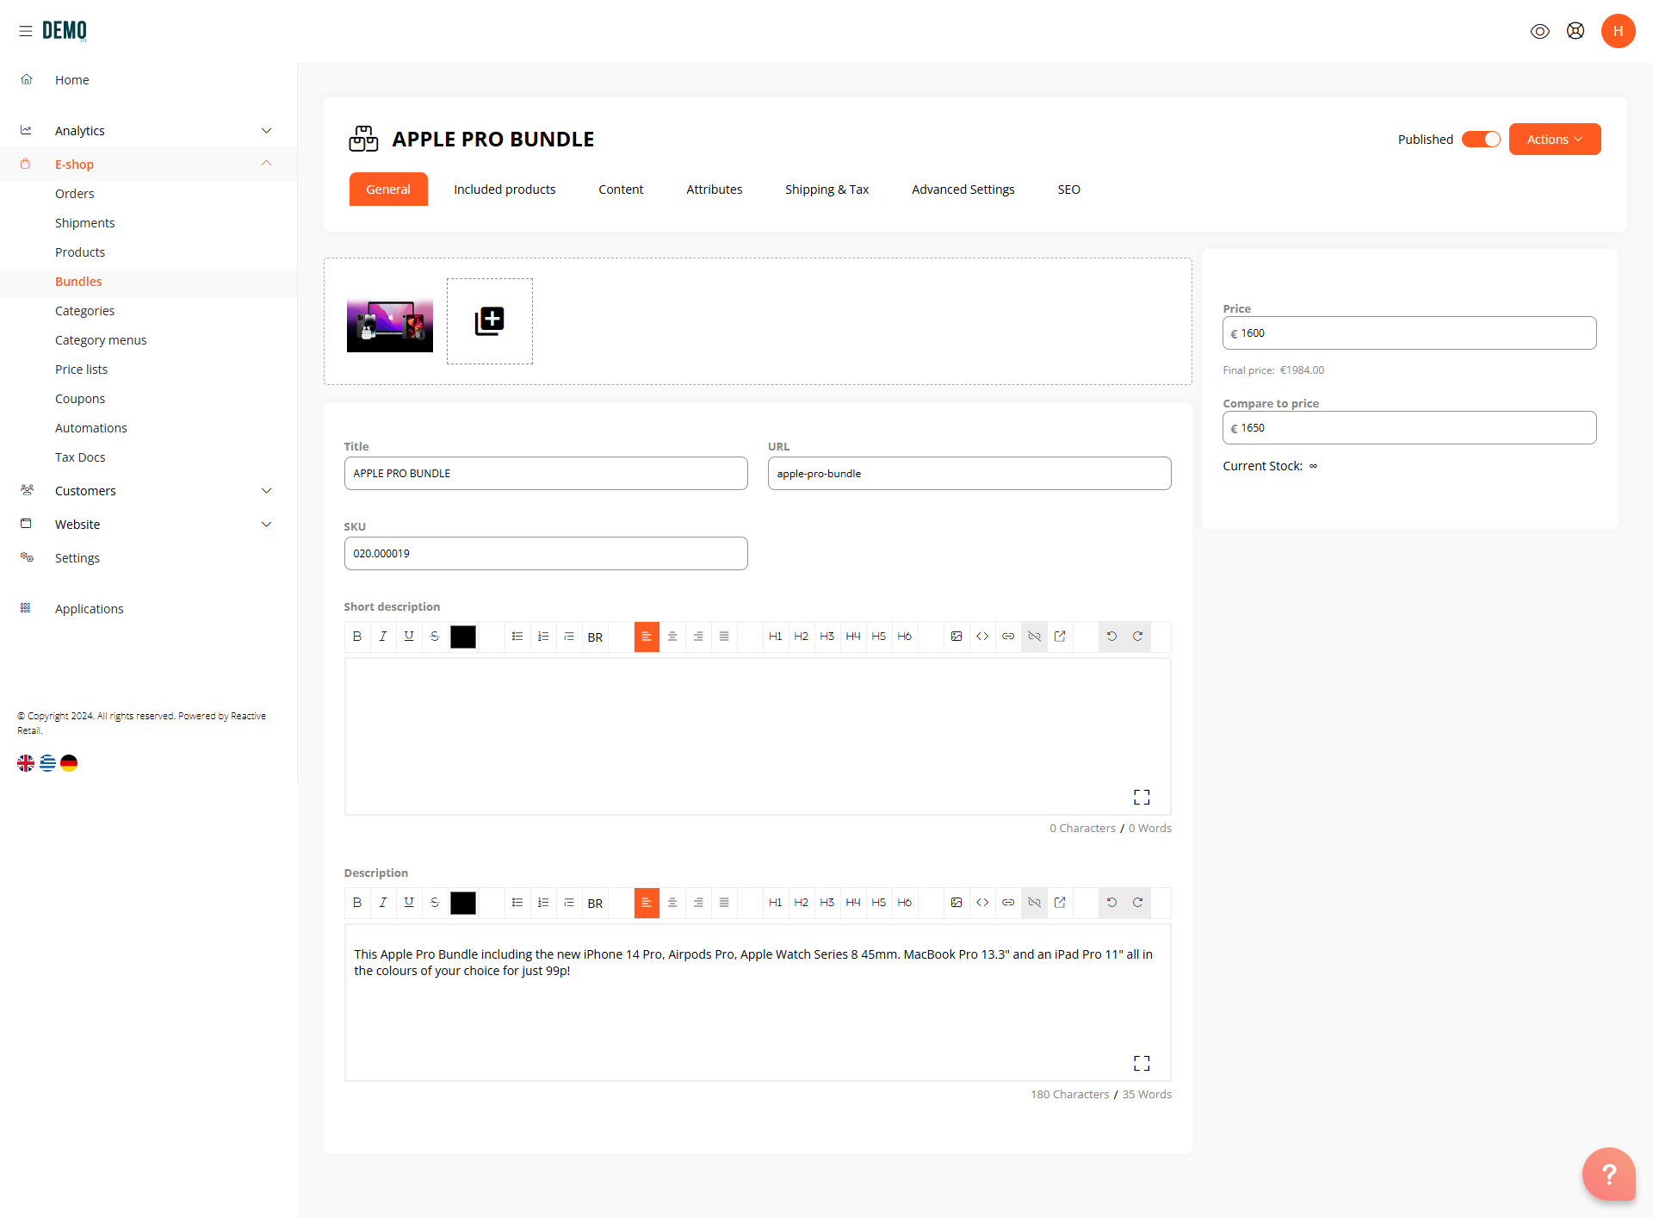Apply H3 heading in Description toolbar
This screenshot has height=1218, width=1653.
pyautogui.click(x=827, y=903)
